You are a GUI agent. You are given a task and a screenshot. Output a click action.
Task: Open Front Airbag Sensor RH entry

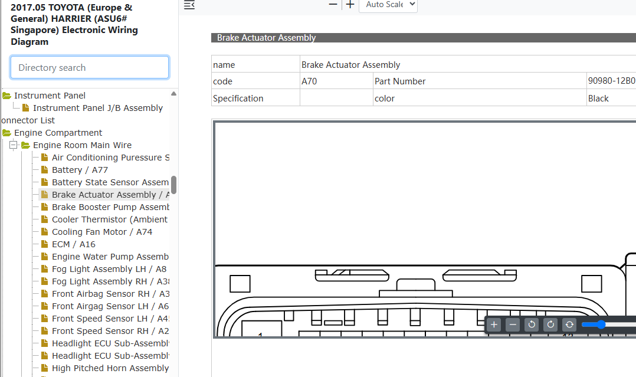111,294
